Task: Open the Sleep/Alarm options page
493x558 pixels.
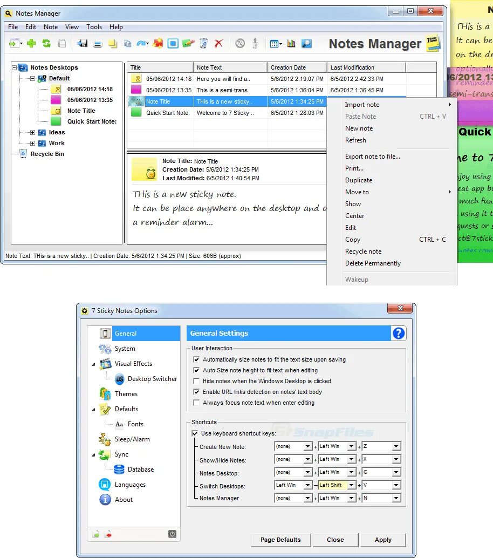Action: (132, 439)
